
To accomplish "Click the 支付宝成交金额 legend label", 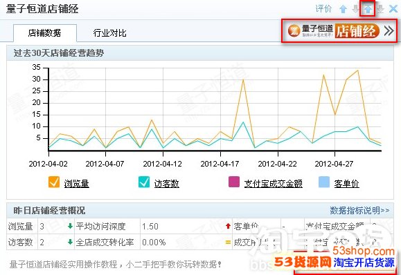I will point(274,183).
